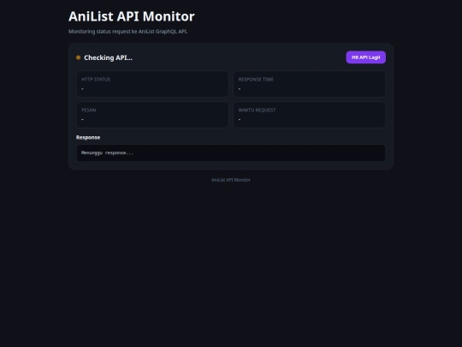Select the Checking API status text
The width and height of the screenshot is (462, 347).
[x=108, y=57]
